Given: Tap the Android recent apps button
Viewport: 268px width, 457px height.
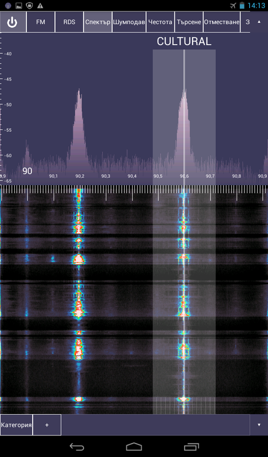Looking at the screenshot, I should pyautogui.click(x=191, y=447).
